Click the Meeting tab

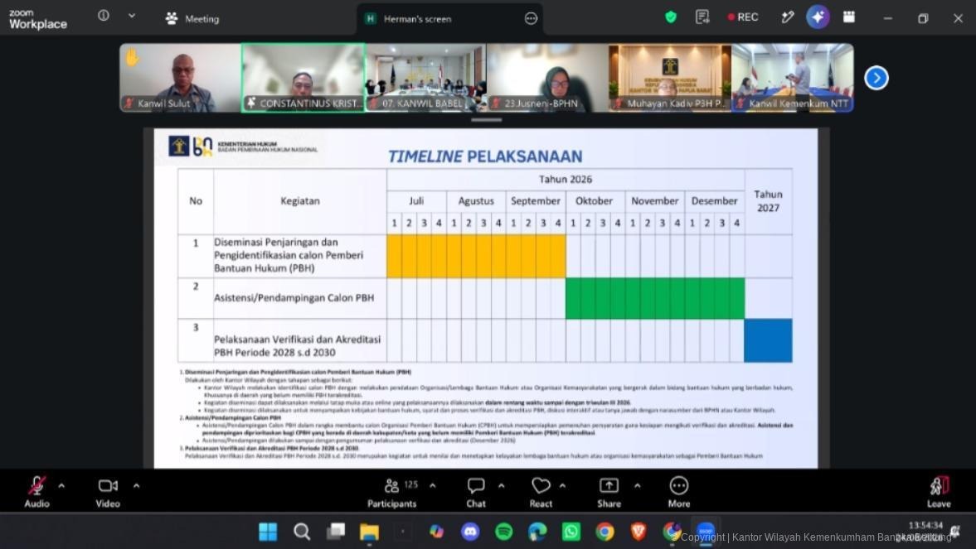(x=192, y=19)
